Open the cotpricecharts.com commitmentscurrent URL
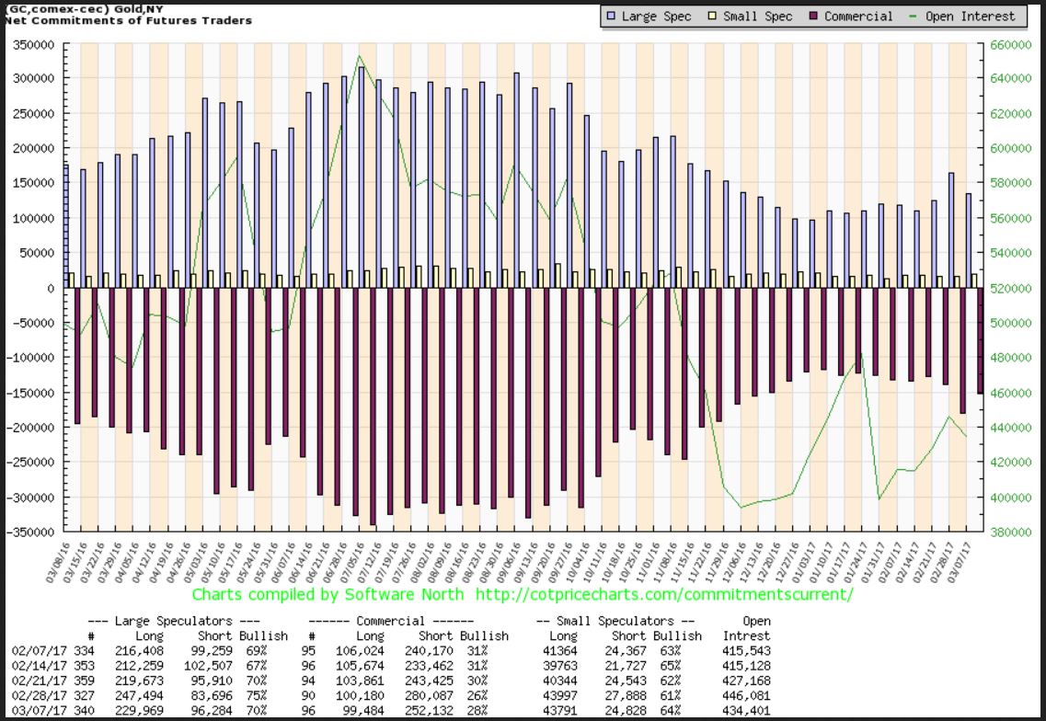The height and width of the screenshot is (721, 1046). pos(672,596)
